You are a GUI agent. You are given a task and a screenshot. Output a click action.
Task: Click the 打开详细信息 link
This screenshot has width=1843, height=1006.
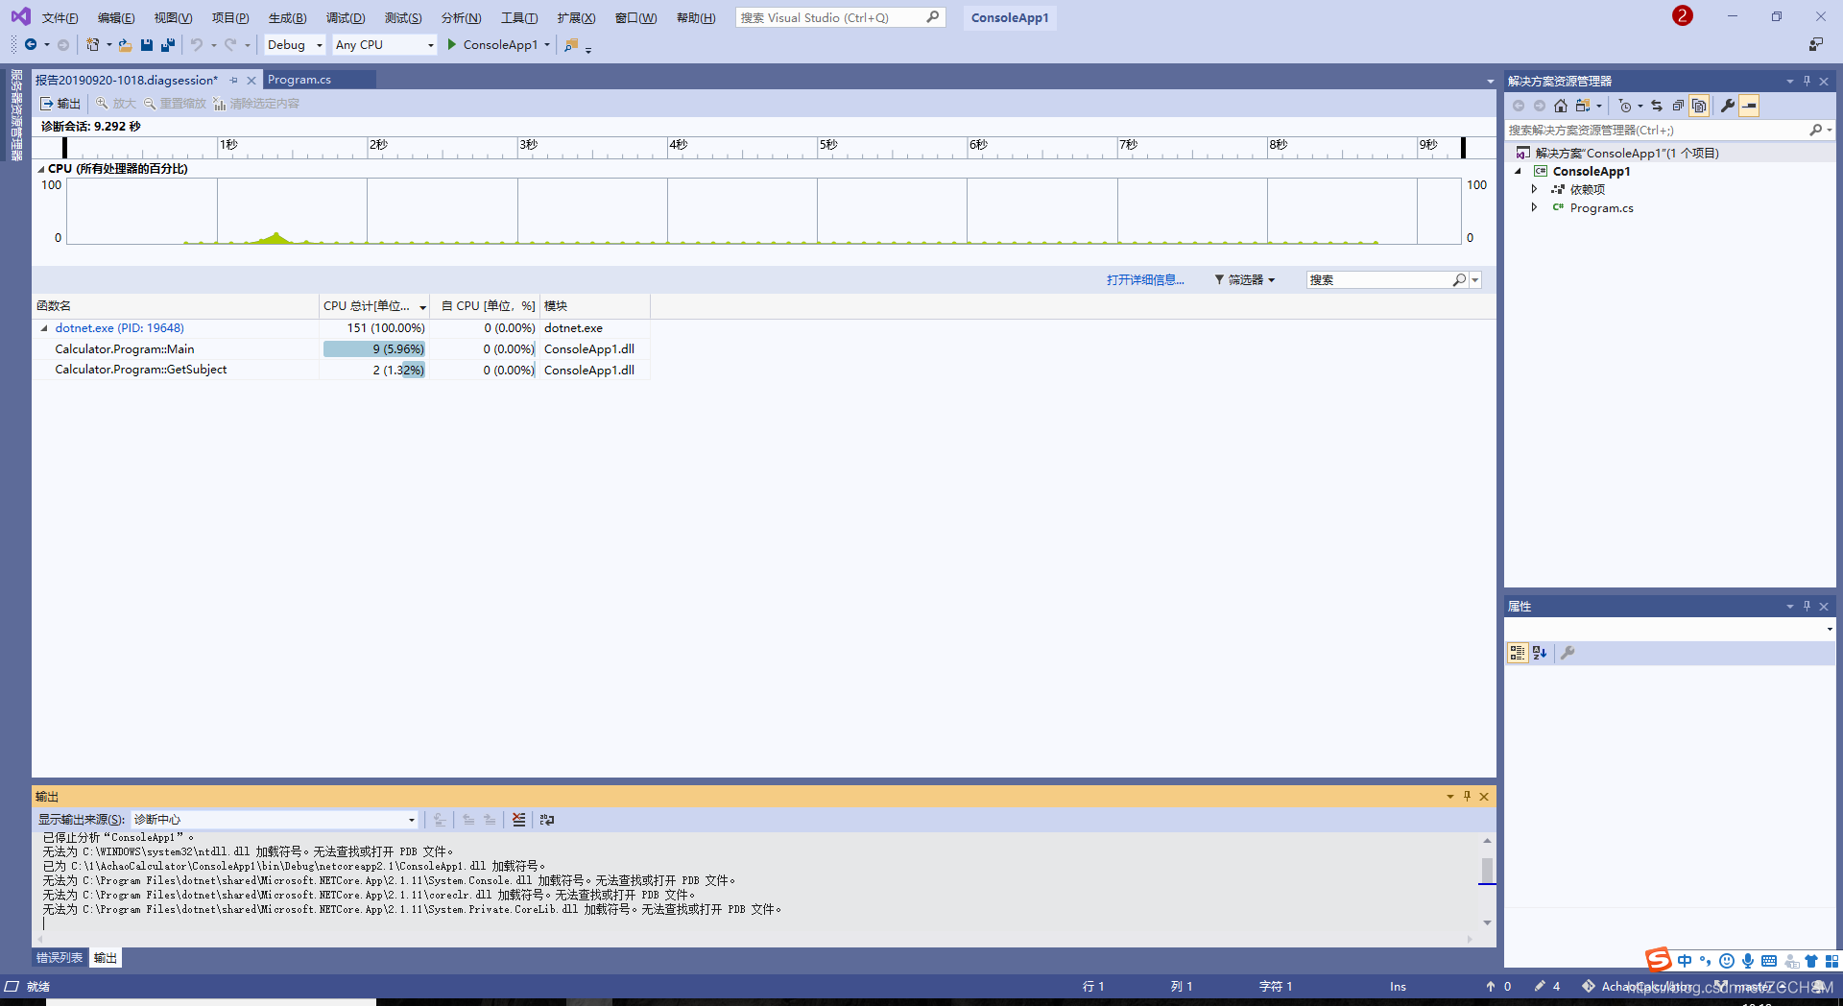click(x=1145, y=280)
